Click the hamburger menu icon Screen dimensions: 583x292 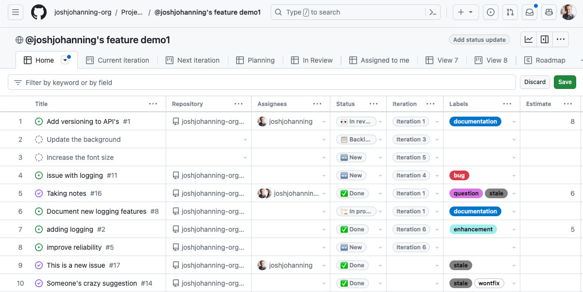(16, 12)
